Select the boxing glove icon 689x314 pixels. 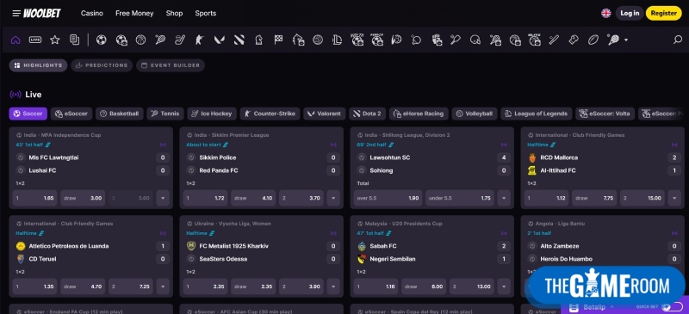click(574, 40)
